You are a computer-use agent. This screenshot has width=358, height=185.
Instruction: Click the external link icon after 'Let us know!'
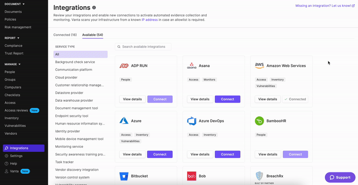click(x=353, y=6)
